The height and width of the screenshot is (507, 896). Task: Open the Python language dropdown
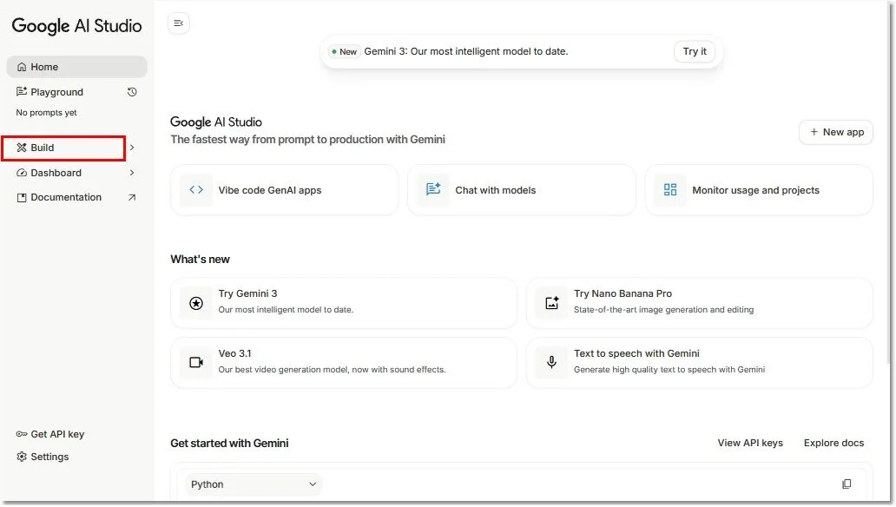coord(254,484)
